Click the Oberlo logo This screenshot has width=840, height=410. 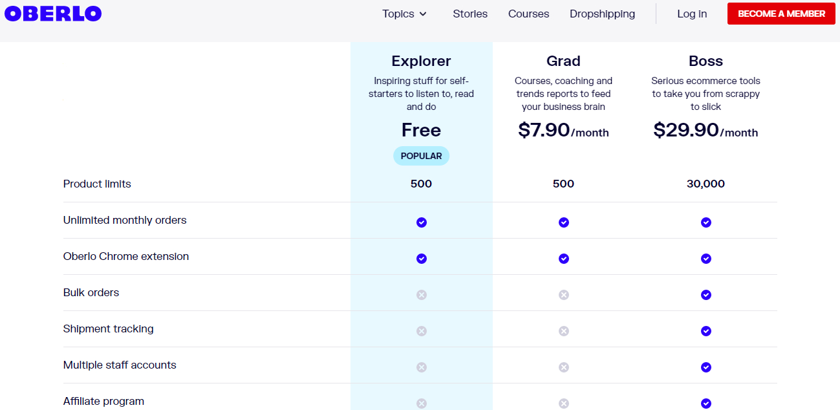(x=52, y=13)
